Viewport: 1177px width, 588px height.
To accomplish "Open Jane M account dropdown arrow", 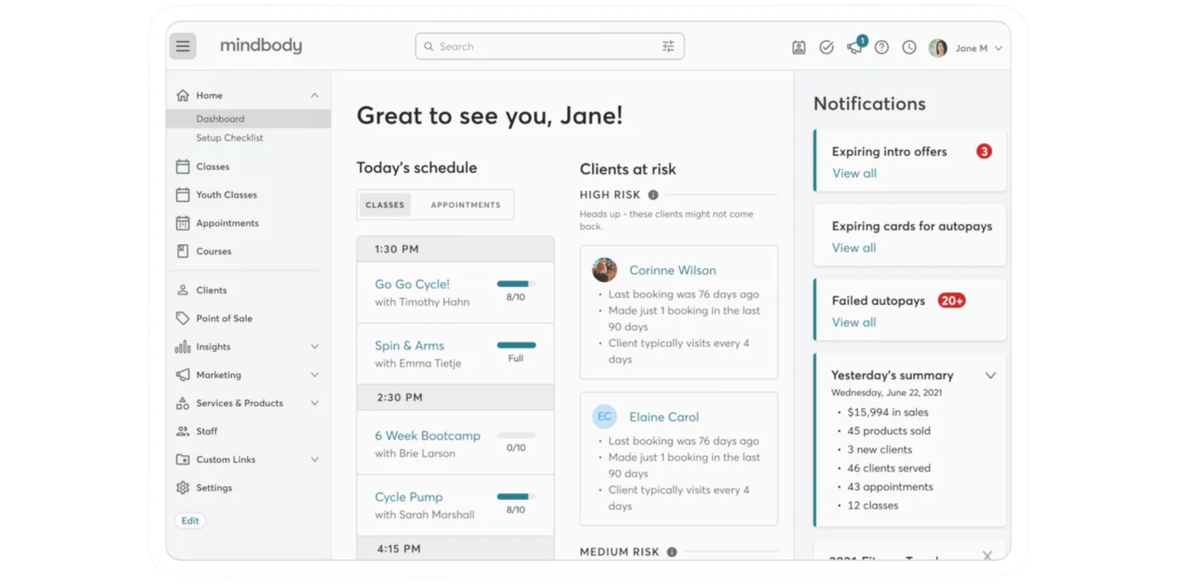I will pos(998,48).
